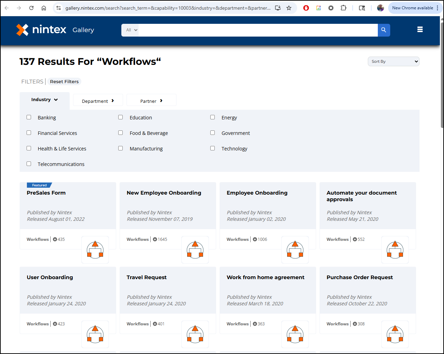Click 'Released March 18, 2020' text
Image resolution: width=444 pixels, height=354 pixels.
(255, 304)
